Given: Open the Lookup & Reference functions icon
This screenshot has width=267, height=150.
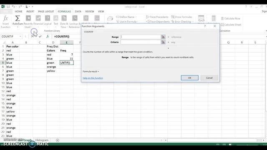Looking at the screenshot, I should pos(75,18).
